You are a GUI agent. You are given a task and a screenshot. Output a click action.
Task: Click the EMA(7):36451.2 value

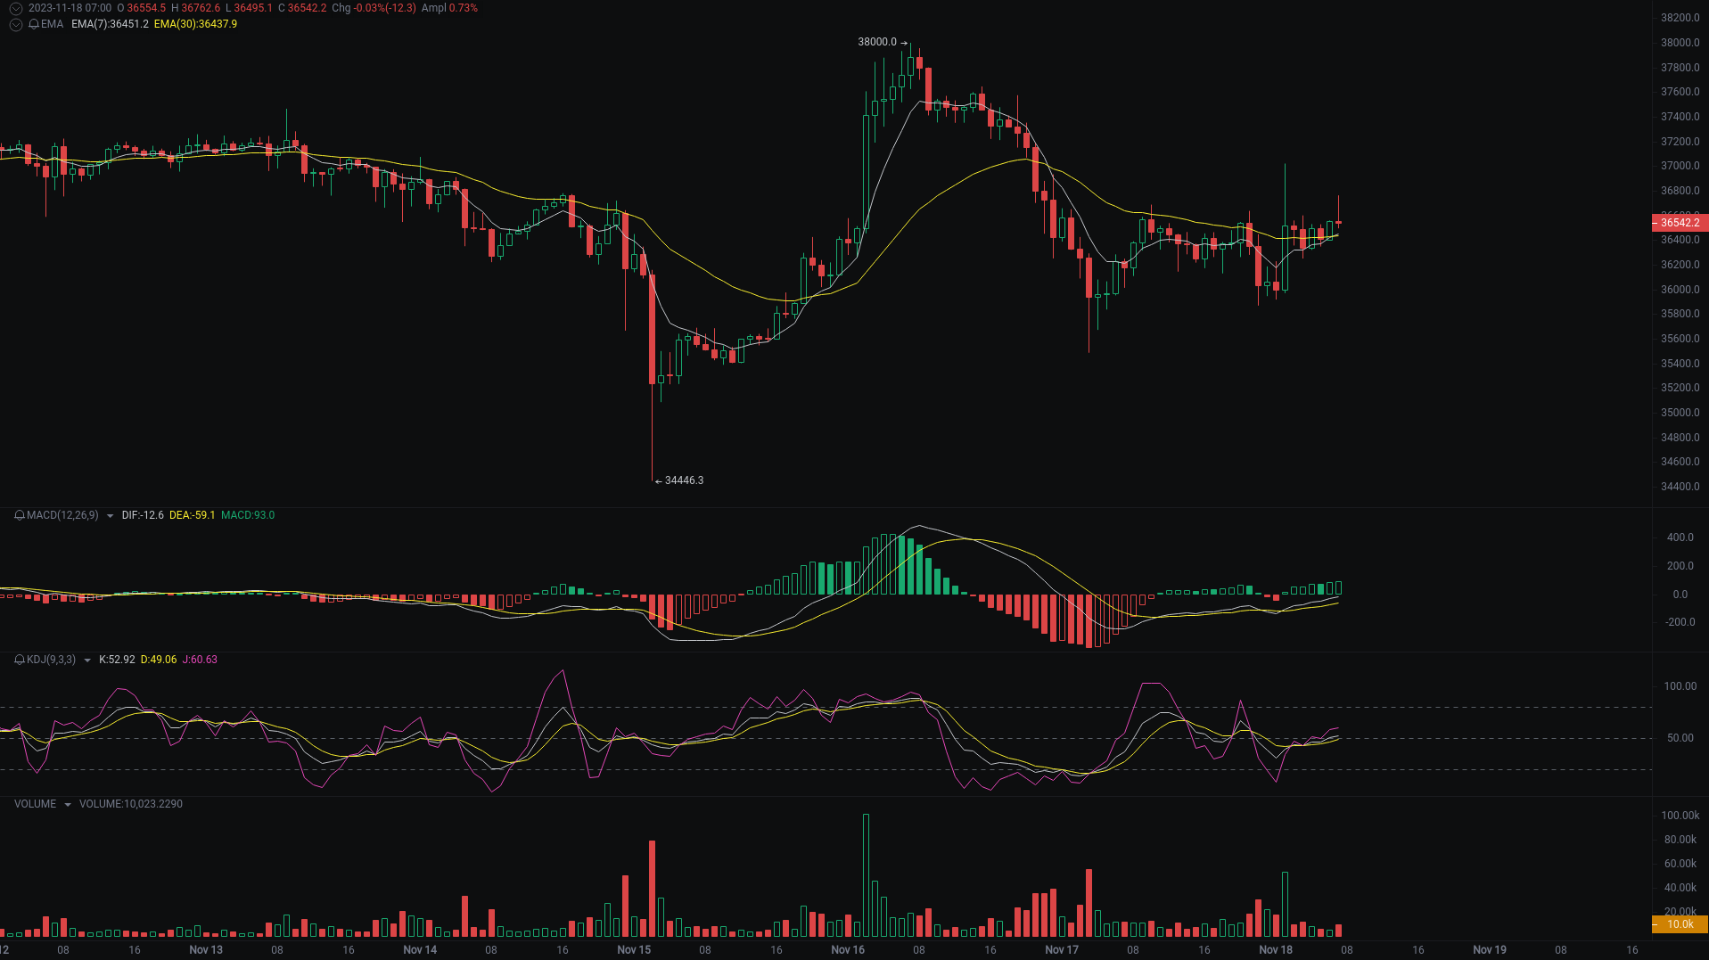[x=110, y=24]
